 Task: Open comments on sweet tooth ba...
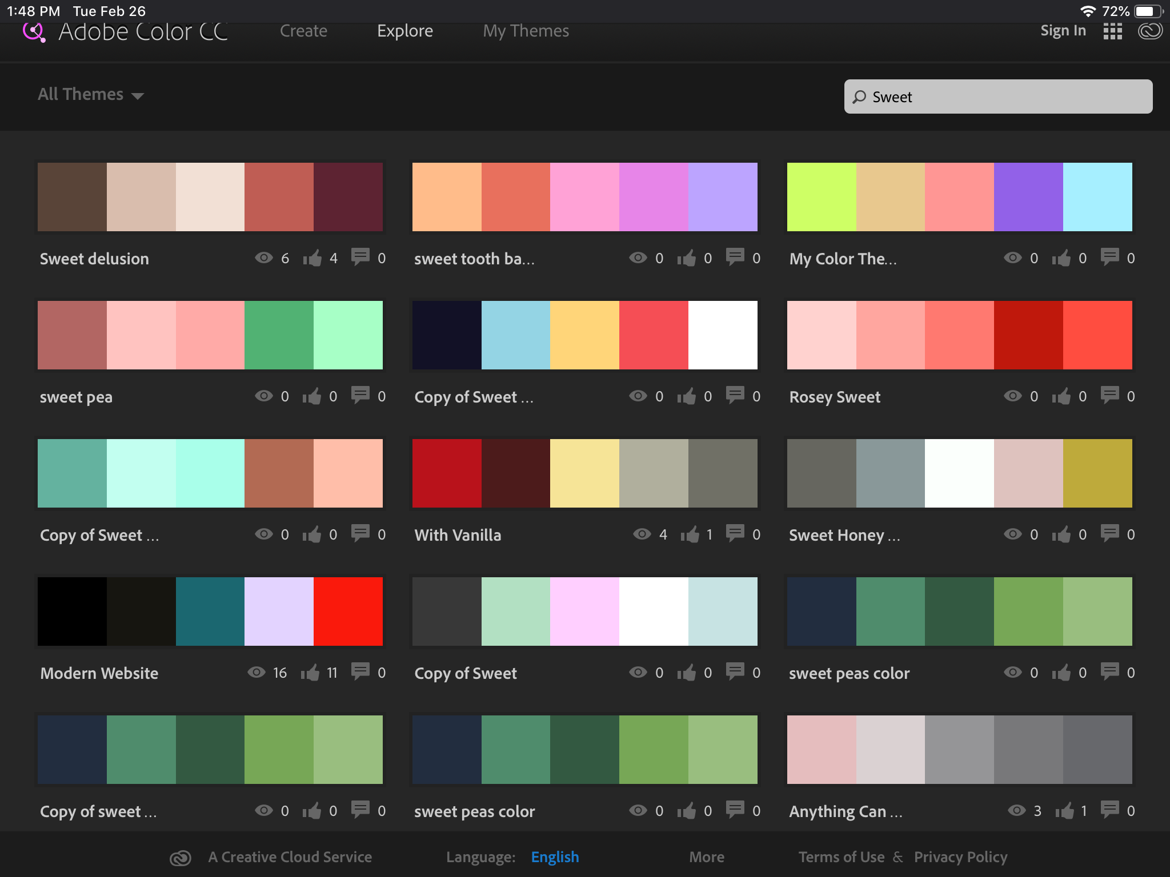pos(735,257)
